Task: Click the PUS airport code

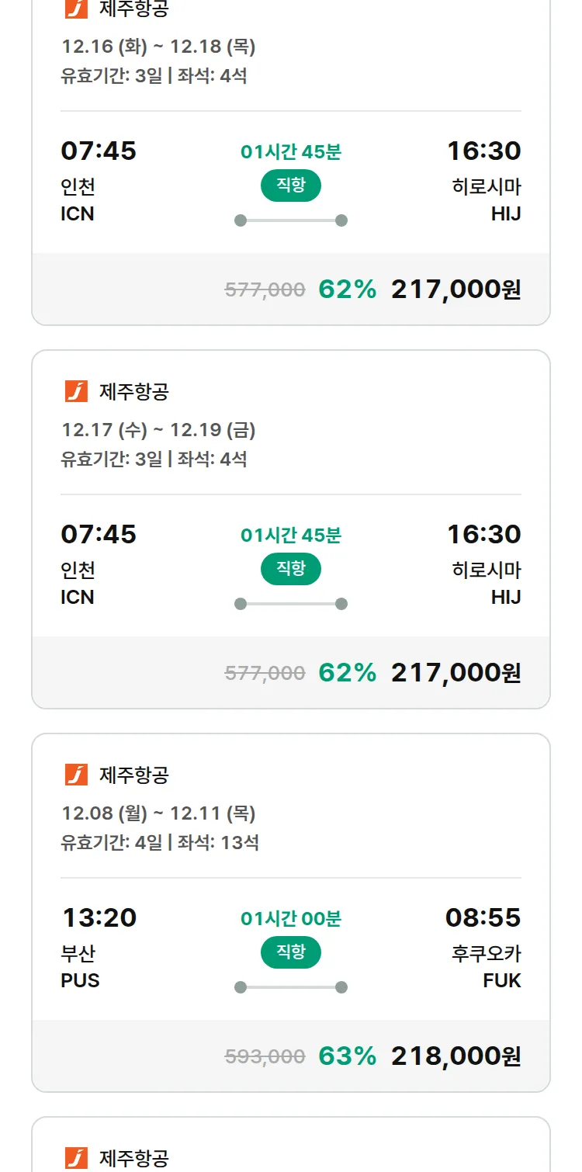Action: (x=80, y=980)
